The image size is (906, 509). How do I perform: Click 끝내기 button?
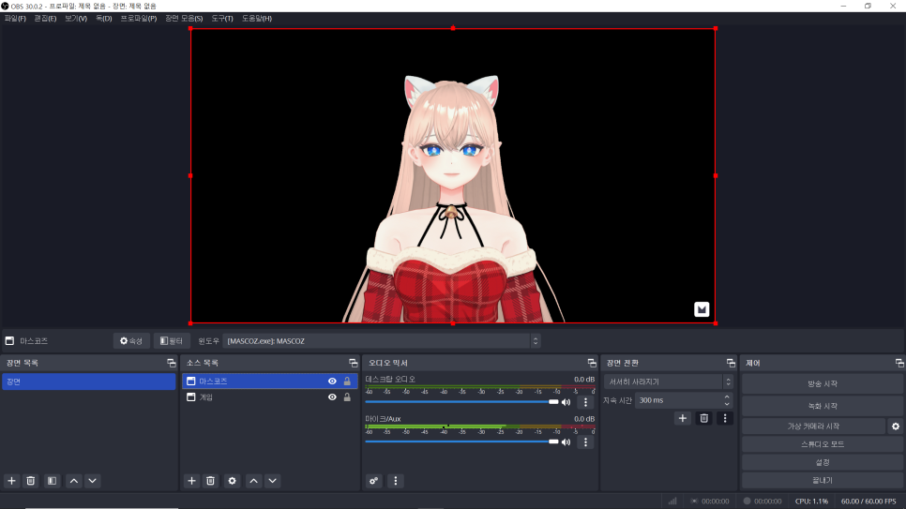pos(823,480)
